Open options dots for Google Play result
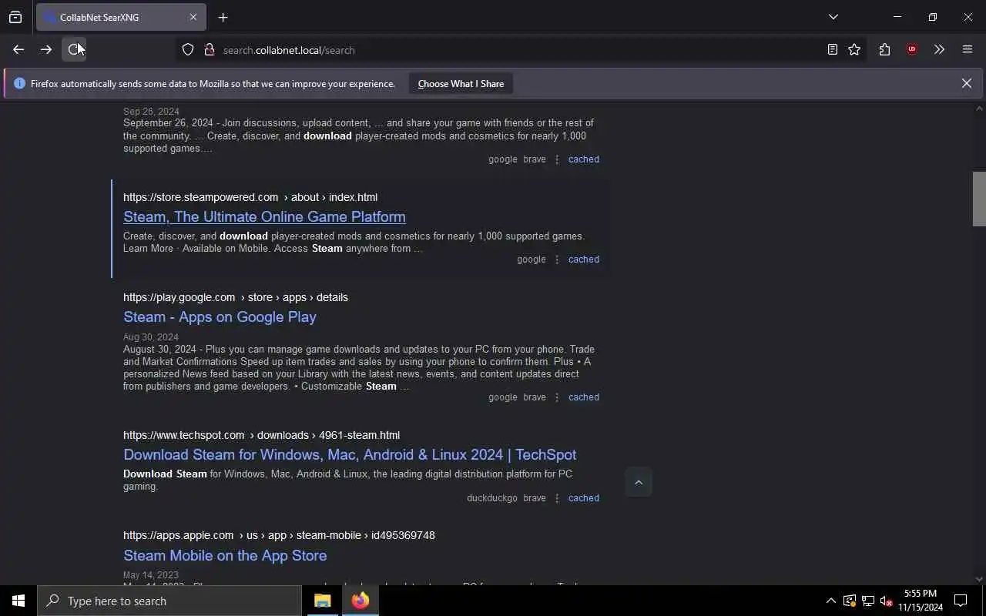986x616 pixels. tap(557, 397)
